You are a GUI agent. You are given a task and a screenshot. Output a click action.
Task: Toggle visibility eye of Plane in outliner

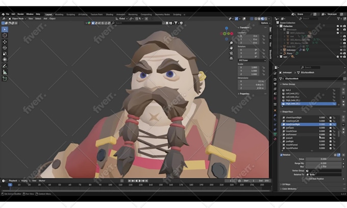[341, 54]
